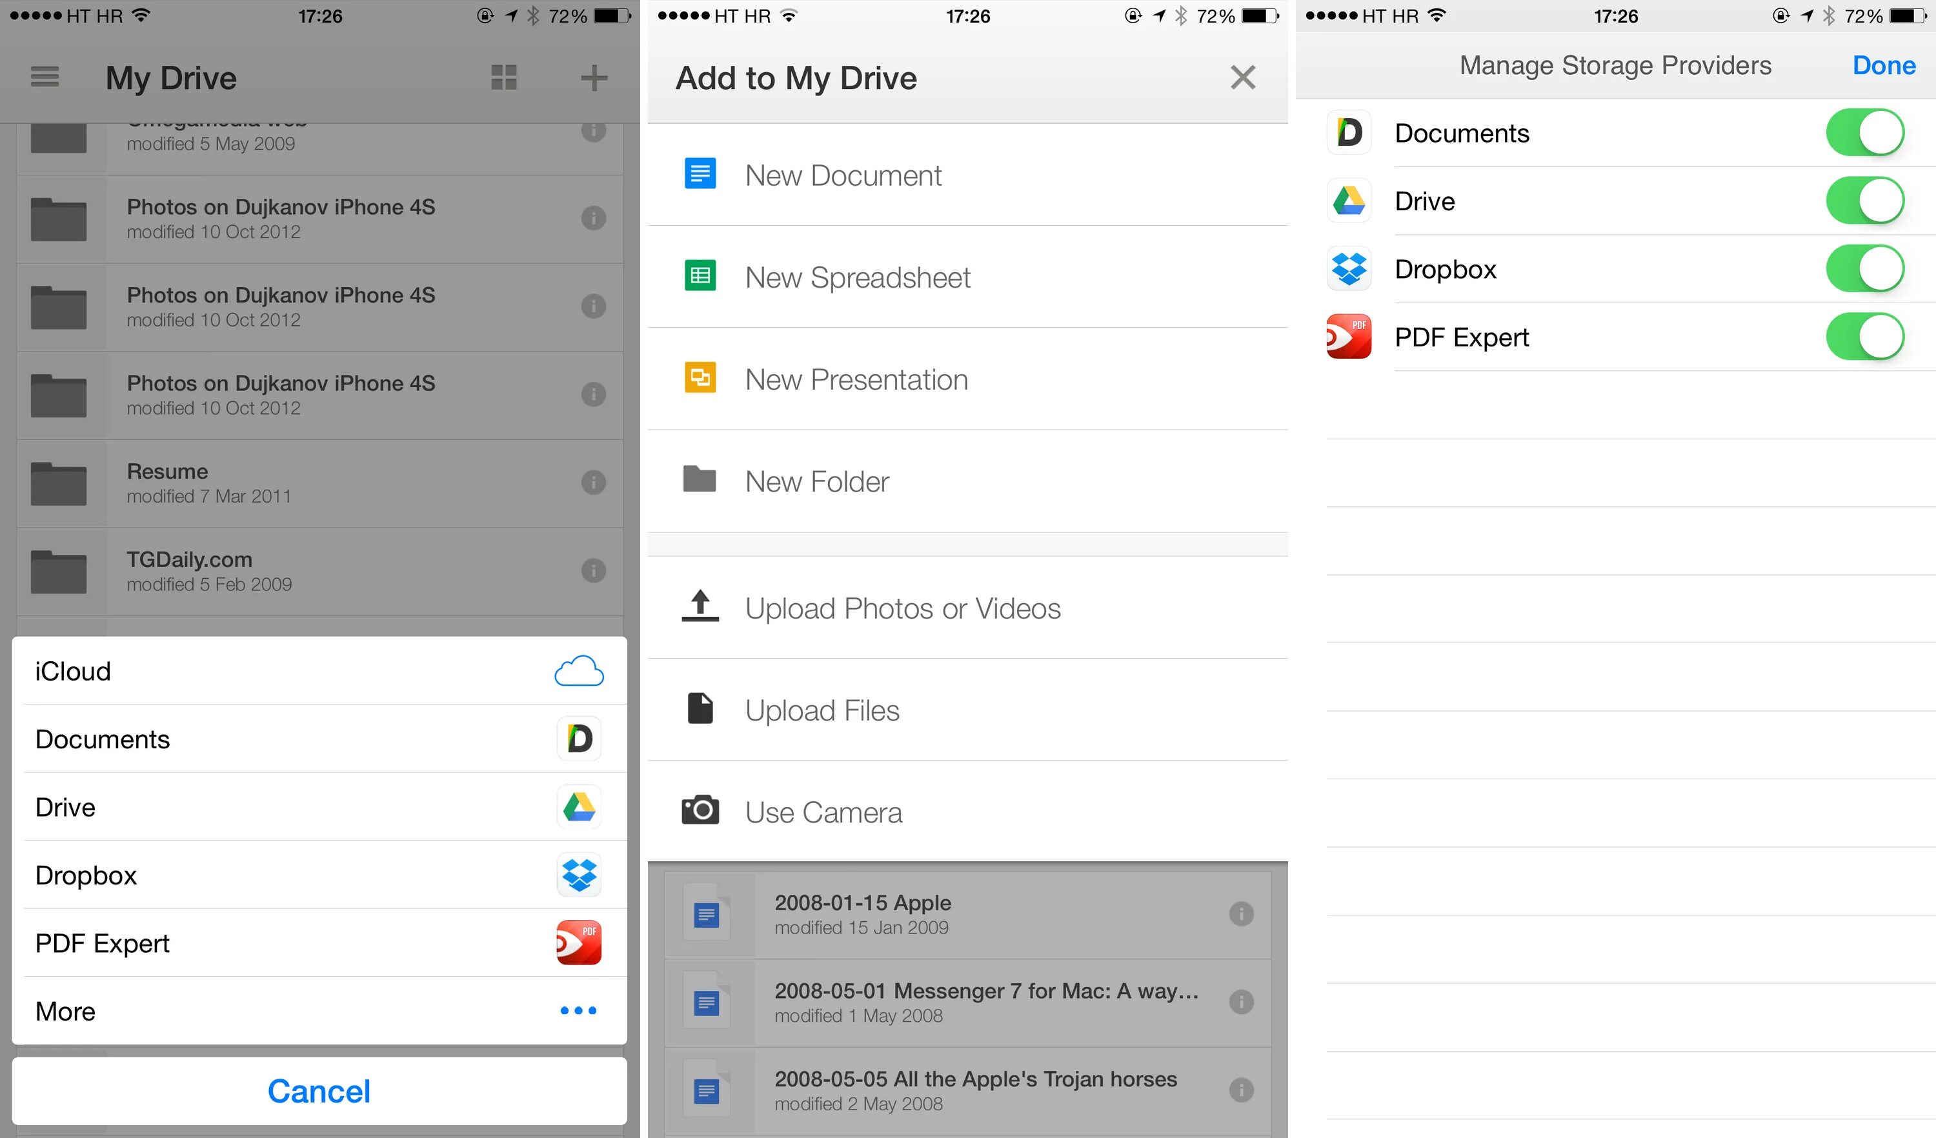Tap the Upload Photos or Videos icon
This screenshot has width=1936, height=1138.
point(699,606)
